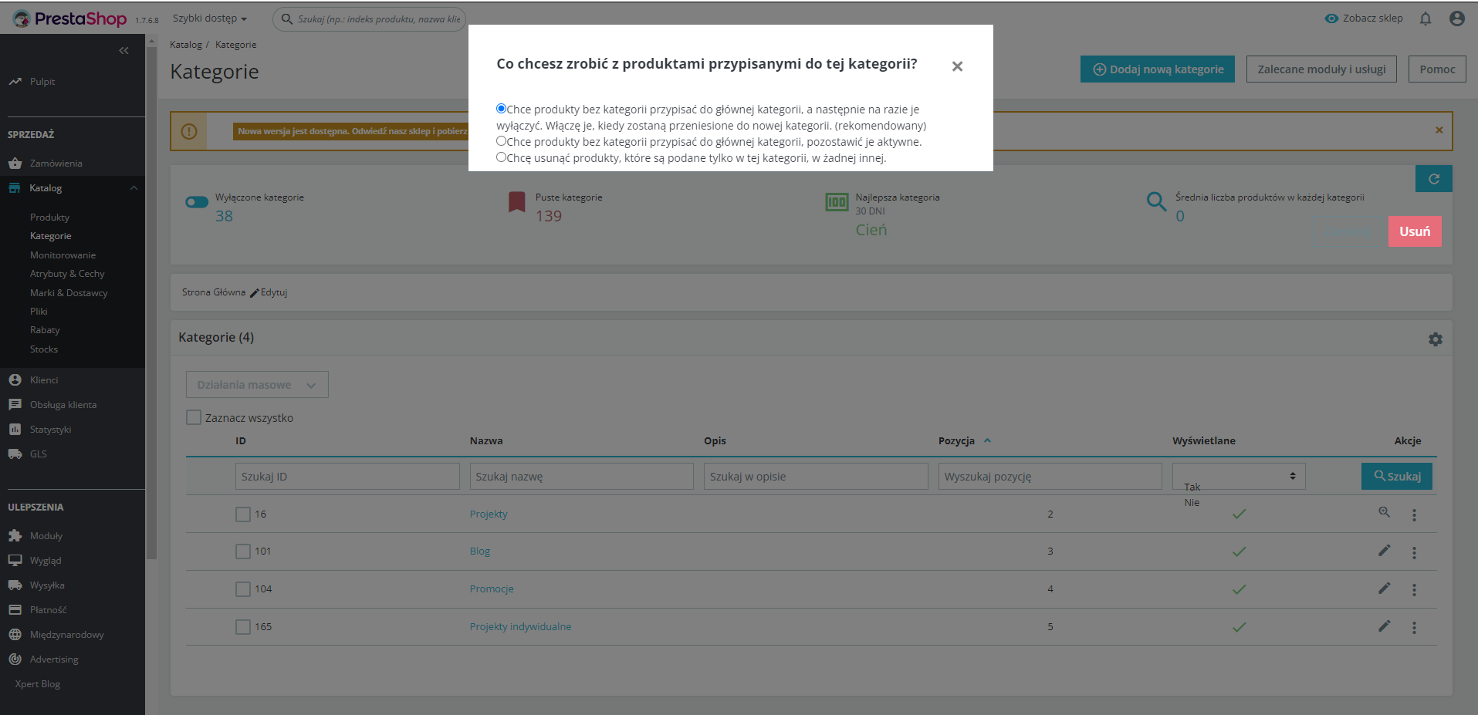This screenshot has width=1478, height=715.
Task: Check the box for category 104
Action: tap(243, 589)
